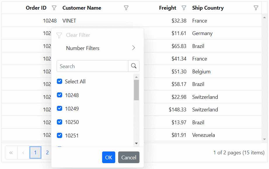Open the Freight column filter icon

tap(184, 8)
